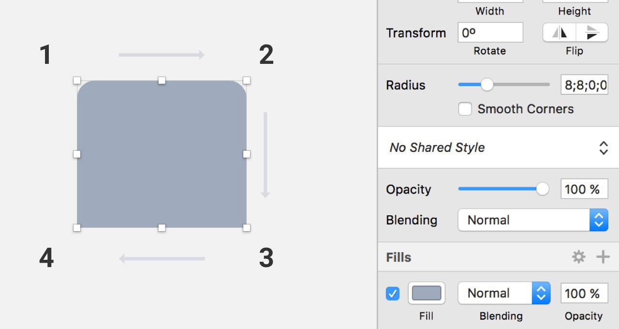Open Fills settings gear icon
This screenshot has width=619, height=329.
click(579, 257)
